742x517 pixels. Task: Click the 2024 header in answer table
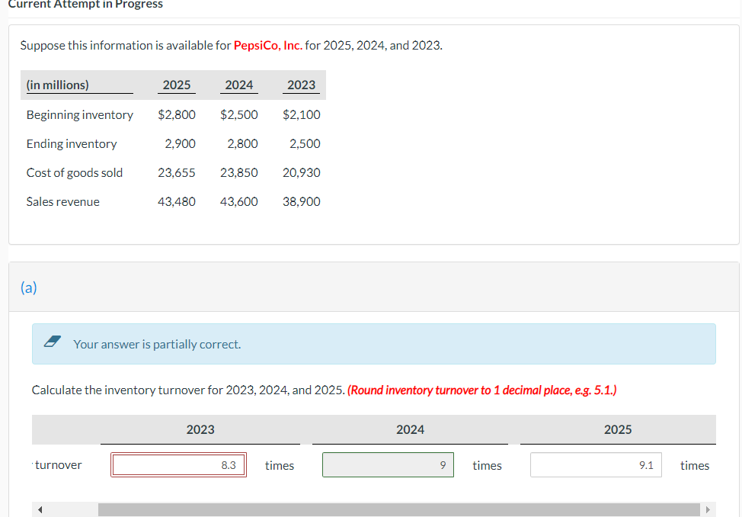pos(410,429)
